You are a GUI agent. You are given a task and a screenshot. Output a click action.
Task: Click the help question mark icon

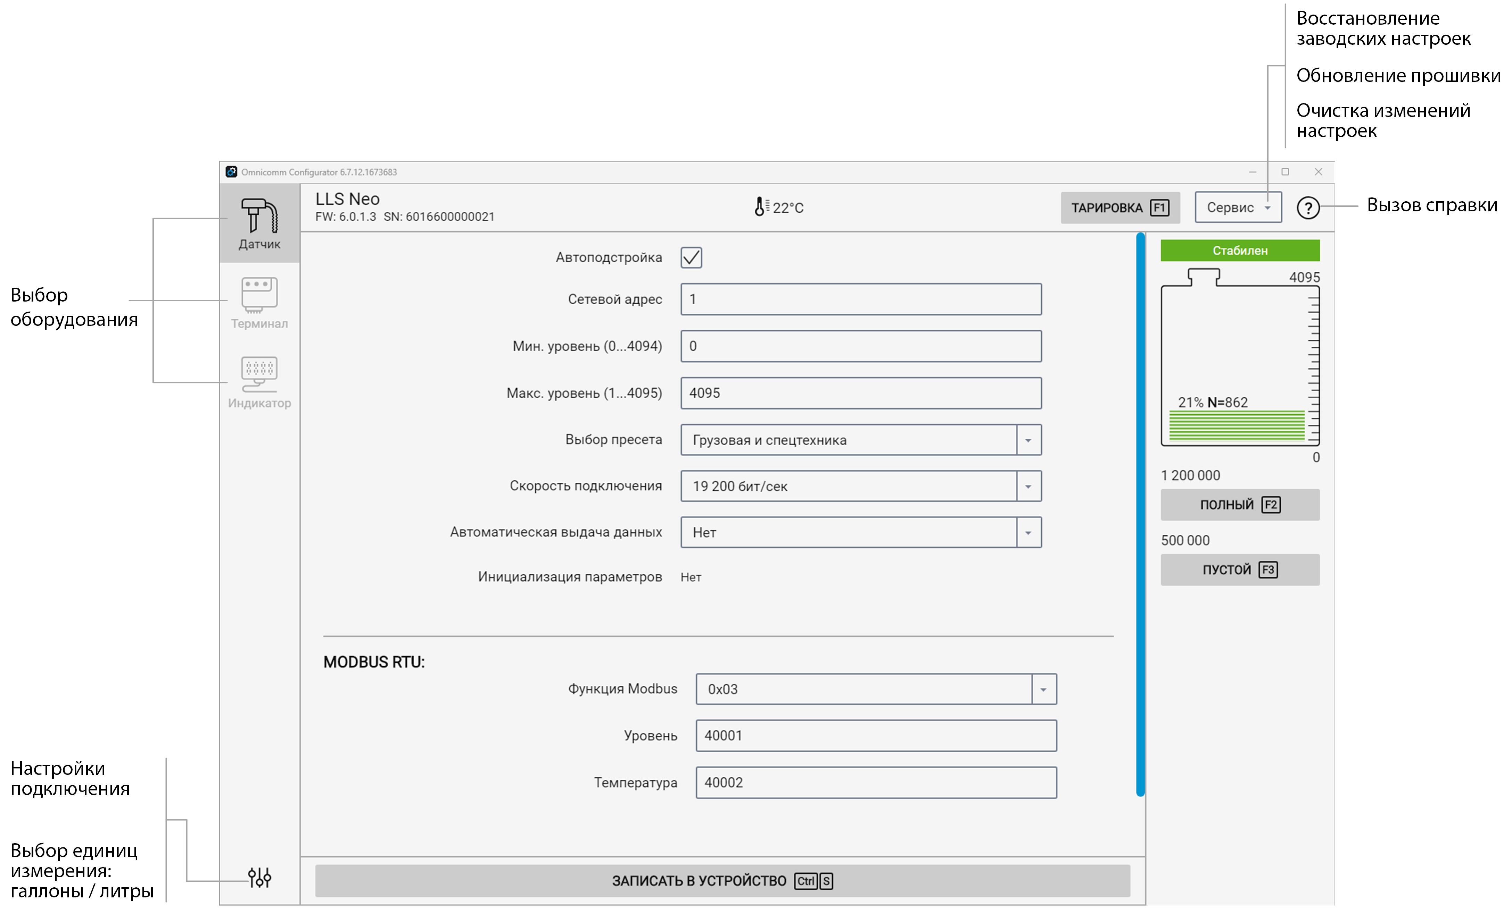(1308, 208)
